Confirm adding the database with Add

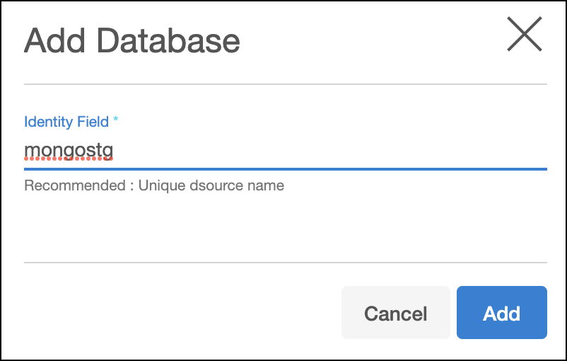(x=501, y=313)
